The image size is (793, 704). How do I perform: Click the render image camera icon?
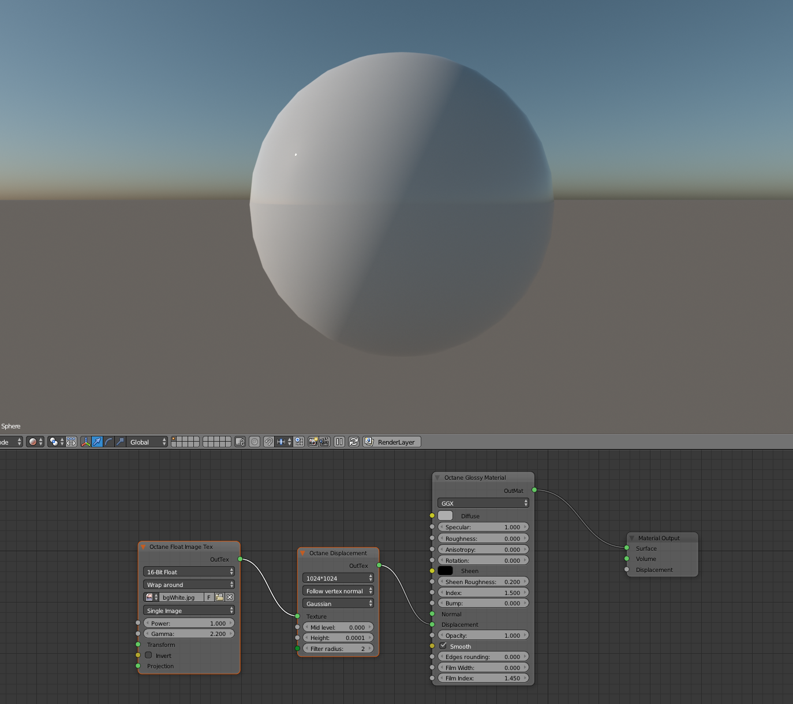(313, 442)
